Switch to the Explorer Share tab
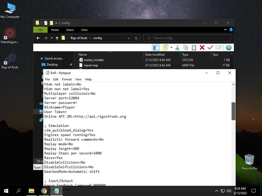 pos(70,30)
